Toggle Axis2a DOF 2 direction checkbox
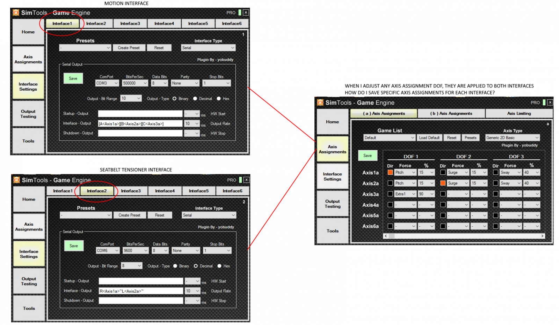 click(443, 183)
